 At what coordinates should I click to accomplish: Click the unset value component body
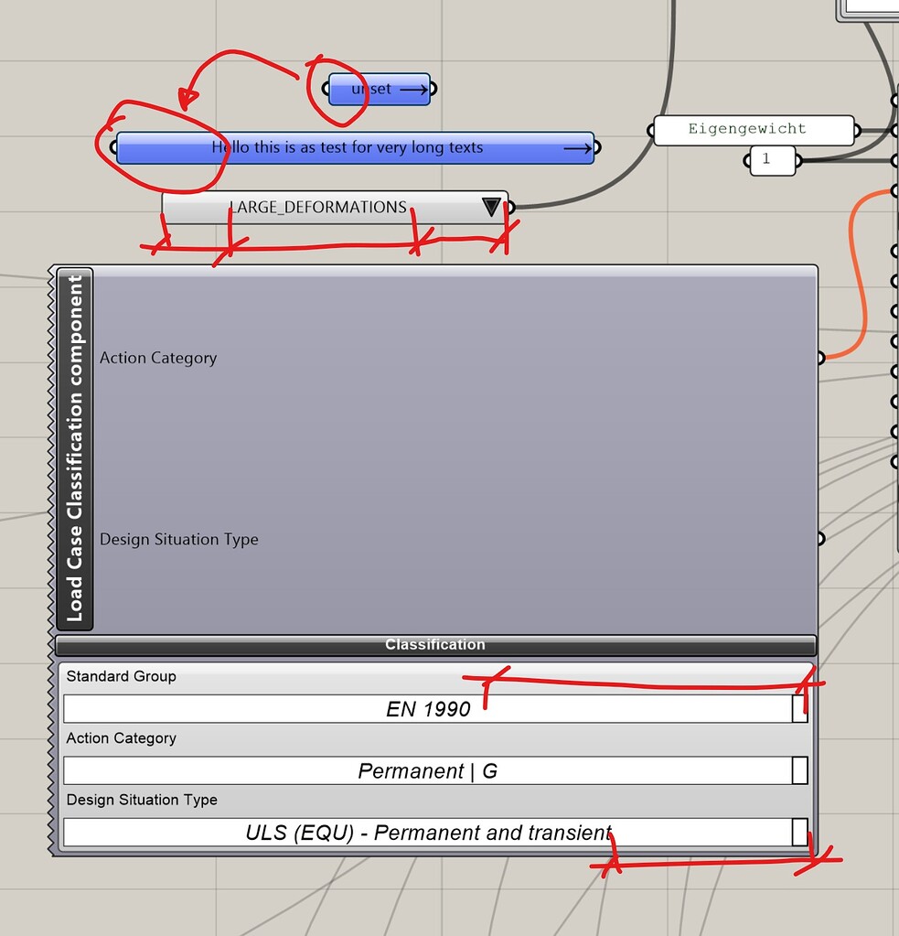[x=370, y=89]
